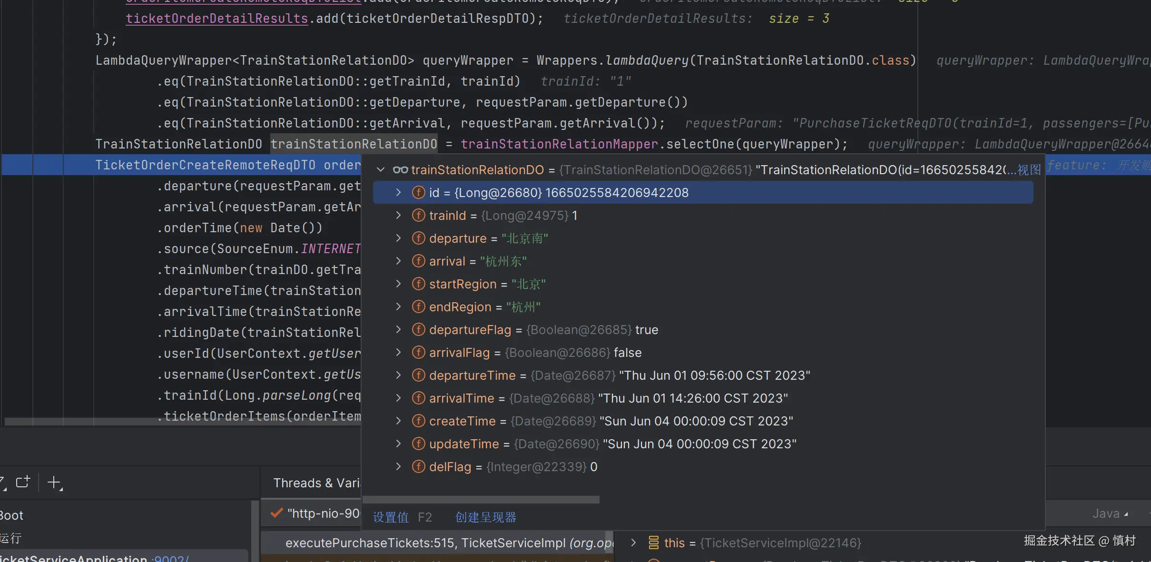Click the field icon next to delFlag
Viewport: 1151px width, 562px height.
click(x=418, y=467)
